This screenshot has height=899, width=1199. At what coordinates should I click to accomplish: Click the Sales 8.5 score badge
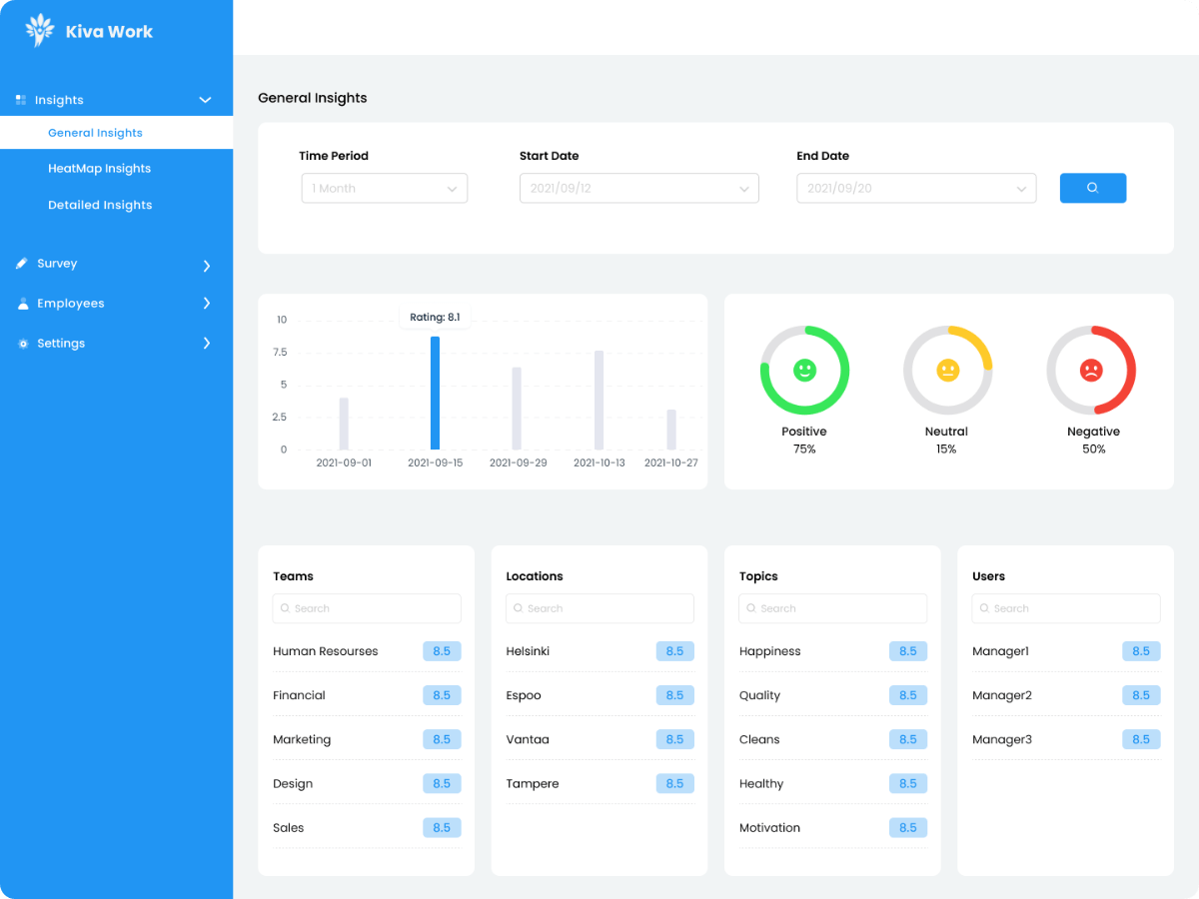[442, 828]
